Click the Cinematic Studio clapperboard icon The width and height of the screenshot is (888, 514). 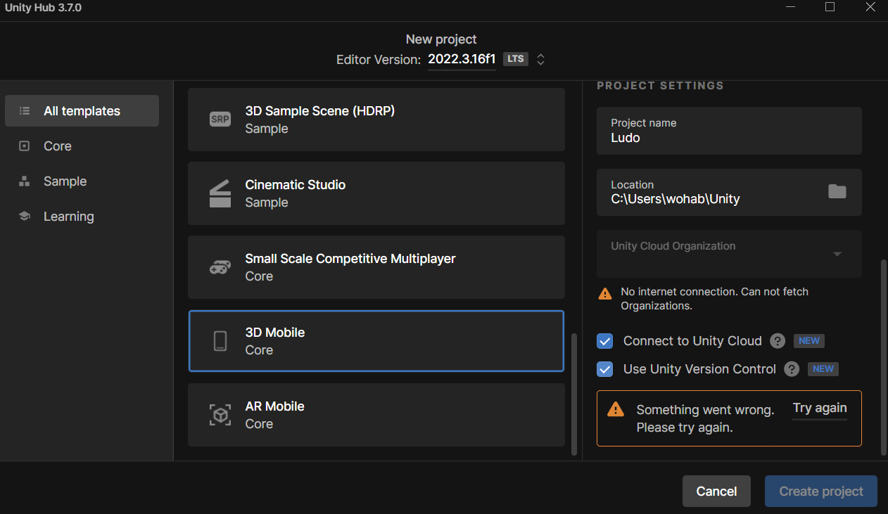click(220, 193)
